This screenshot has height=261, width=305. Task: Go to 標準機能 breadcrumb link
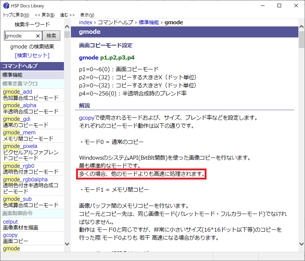[x=149, y=22]
